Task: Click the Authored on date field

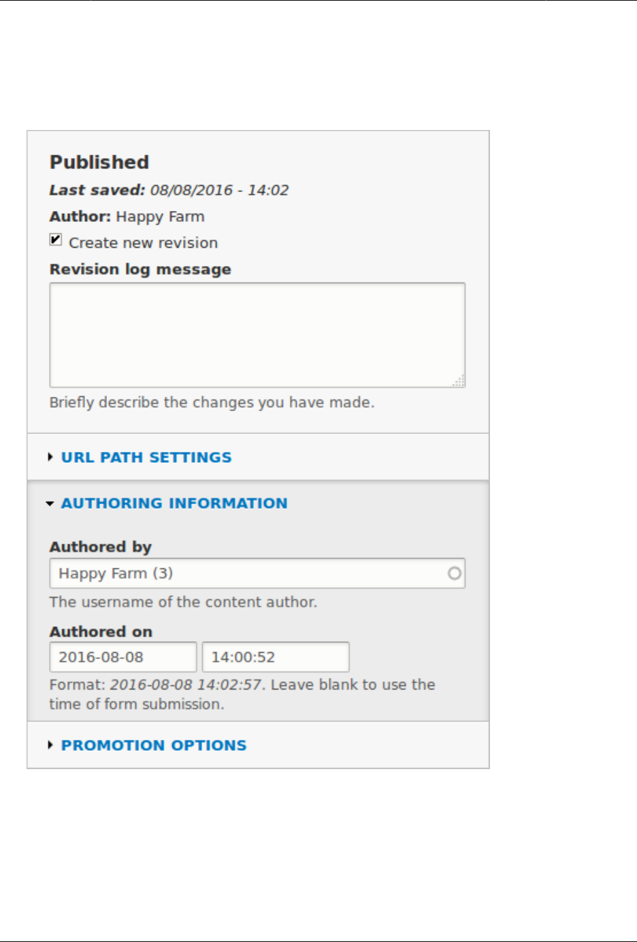Action: [x=123, y=657]
